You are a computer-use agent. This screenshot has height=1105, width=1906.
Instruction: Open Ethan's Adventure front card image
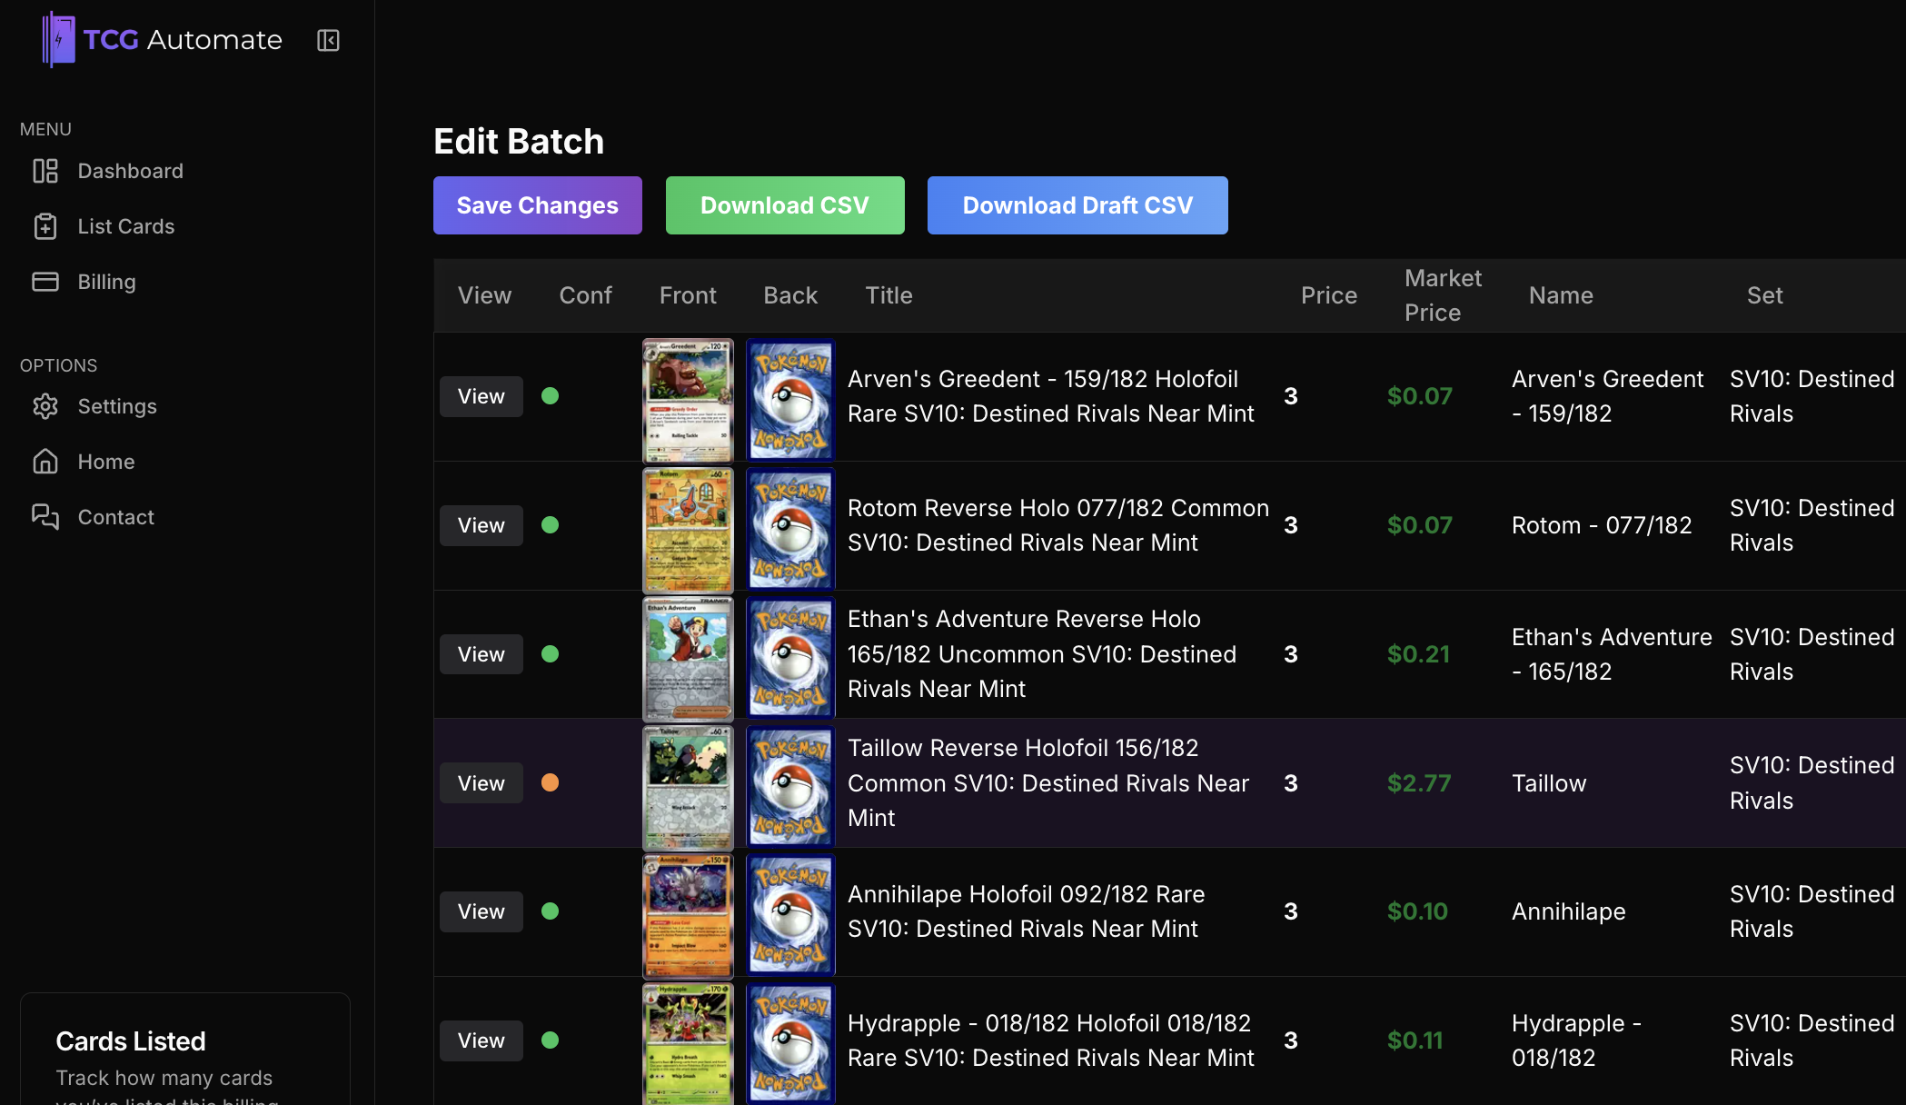[688, 659]
